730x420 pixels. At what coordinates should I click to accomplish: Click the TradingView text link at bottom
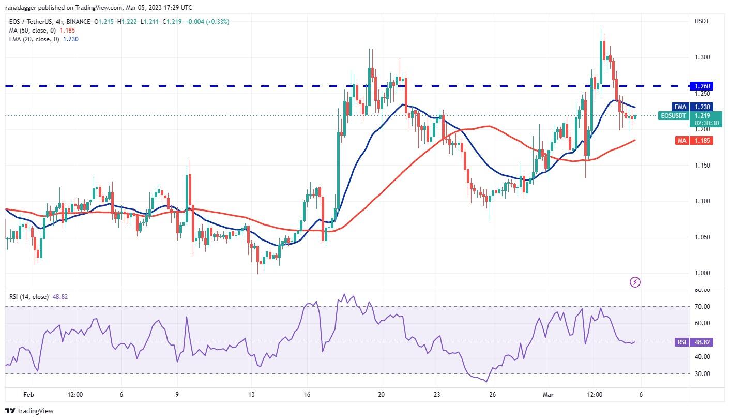[x=36, y=411]
